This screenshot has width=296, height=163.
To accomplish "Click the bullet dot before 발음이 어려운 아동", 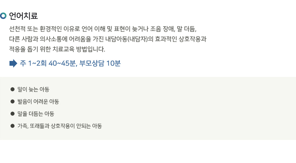I will pyautogui.click(x=12, y=102).
